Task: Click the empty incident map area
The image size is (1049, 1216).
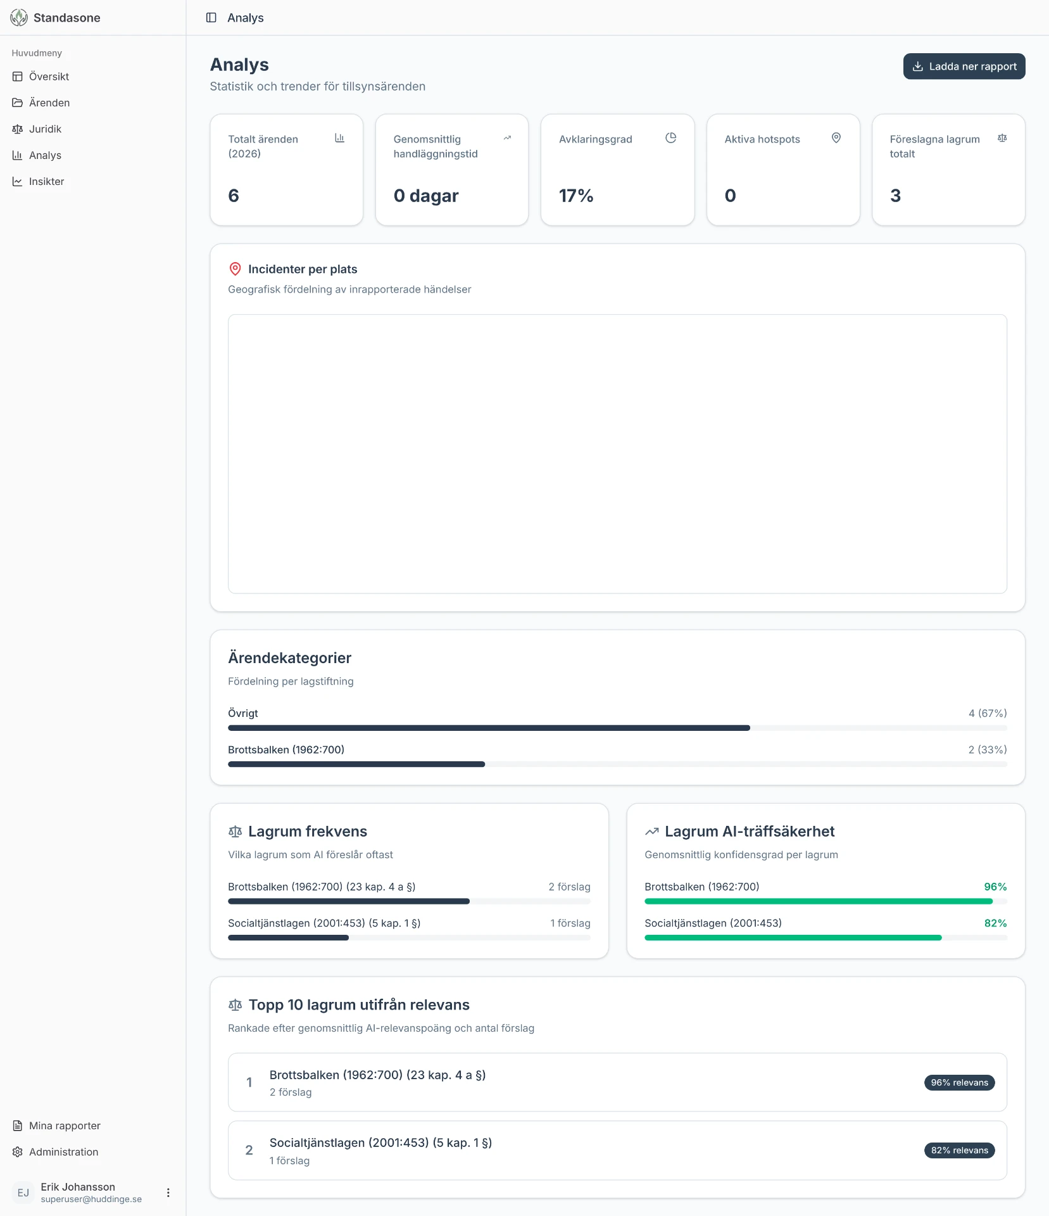Action: (x=617, y=454)
